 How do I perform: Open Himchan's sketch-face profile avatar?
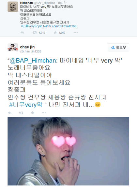coord(13,7)
